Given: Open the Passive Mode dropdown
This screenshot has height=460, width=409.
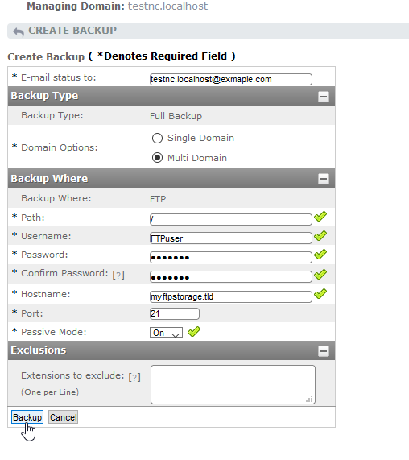Looking at the screenshot, I should pos(166,333).
